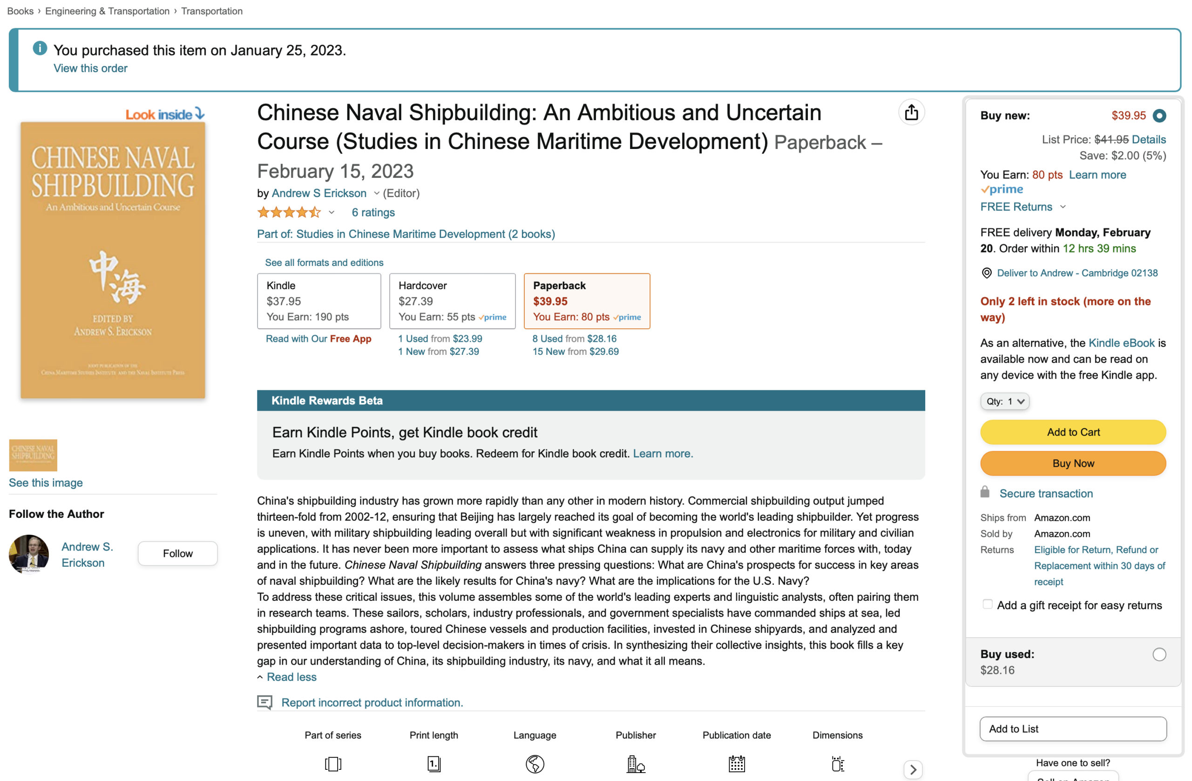
Task: Click the lock icon next to Secure transaction
Action: coord(985,492)
